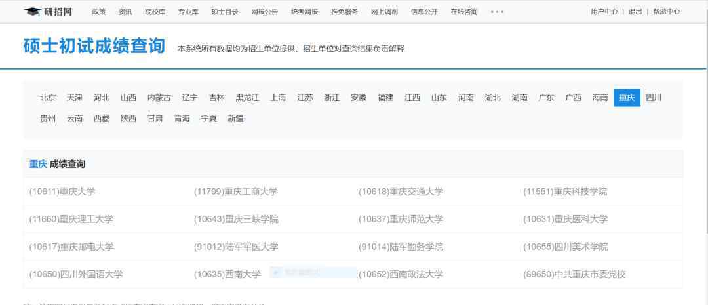Choose 广西 region
Screen dimensions: 708x305
pos(574,98)
